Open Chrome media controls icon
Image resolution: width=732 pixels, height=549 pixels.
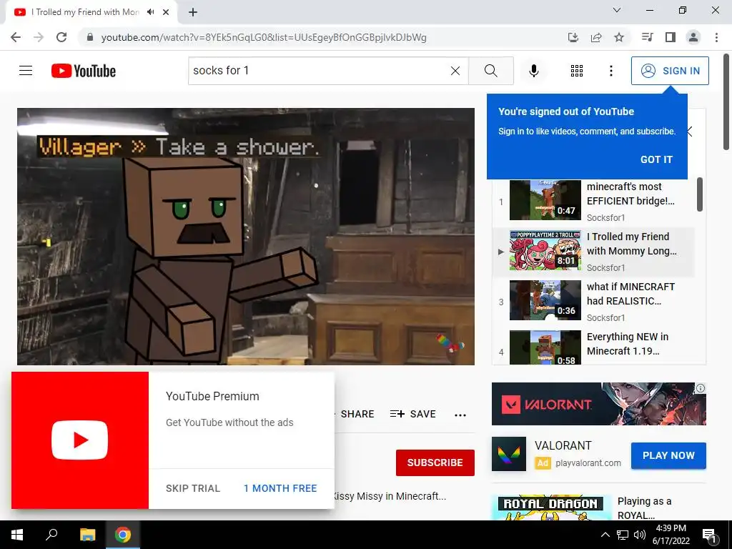tap(647, 37)
